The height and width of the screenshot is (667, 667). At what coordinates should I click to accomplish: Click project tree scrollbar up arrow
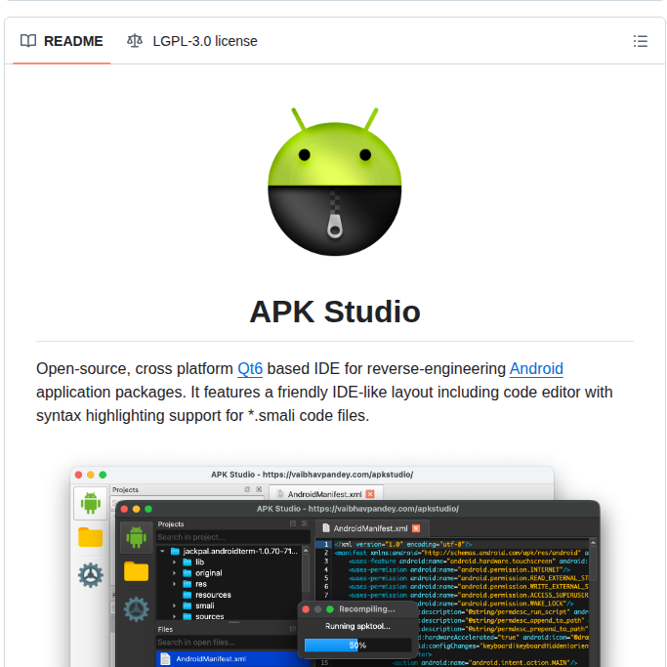point(306,551)
